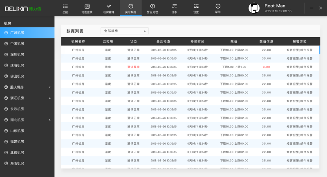
Task: Click the data table vertical scrollbar
Action: [x=319, y=50]
